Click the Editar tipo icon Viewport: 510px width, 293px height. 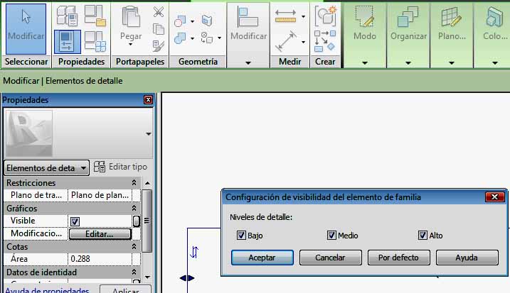click(100, 167)
